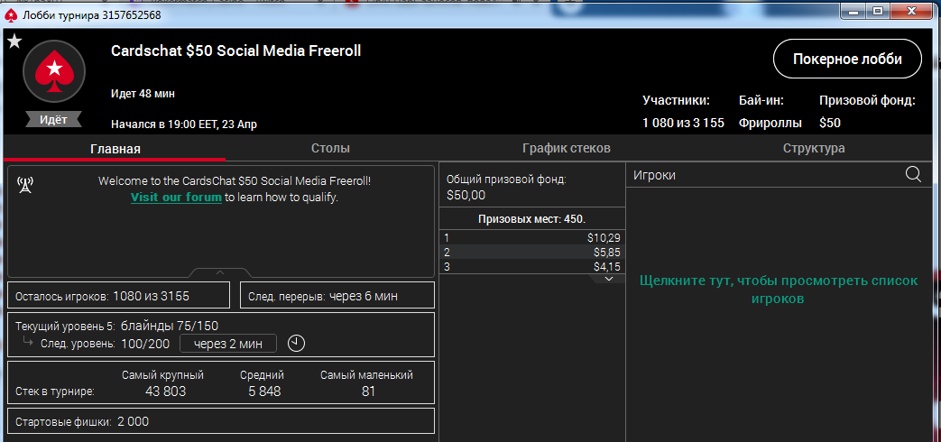Open the Структура tab

click(x=814, y=148)
